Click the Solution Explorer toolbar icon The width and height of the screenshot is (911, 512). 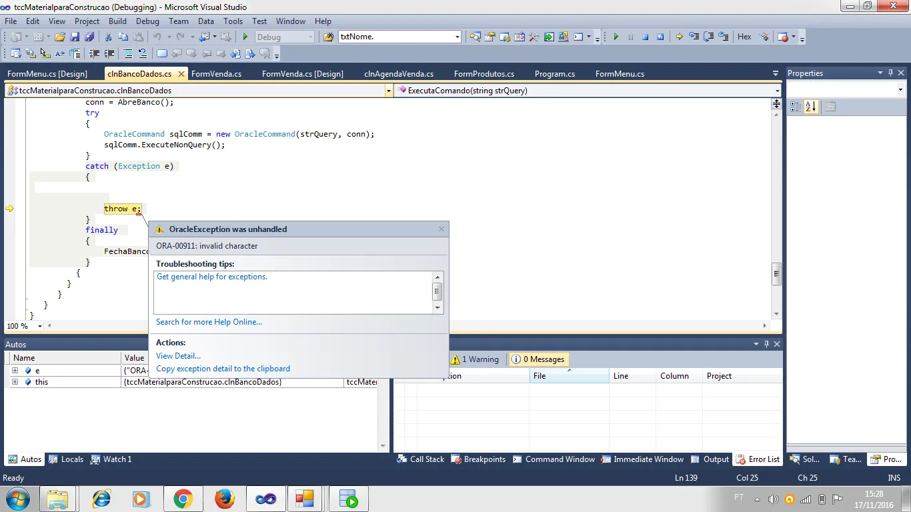(476, 37)
